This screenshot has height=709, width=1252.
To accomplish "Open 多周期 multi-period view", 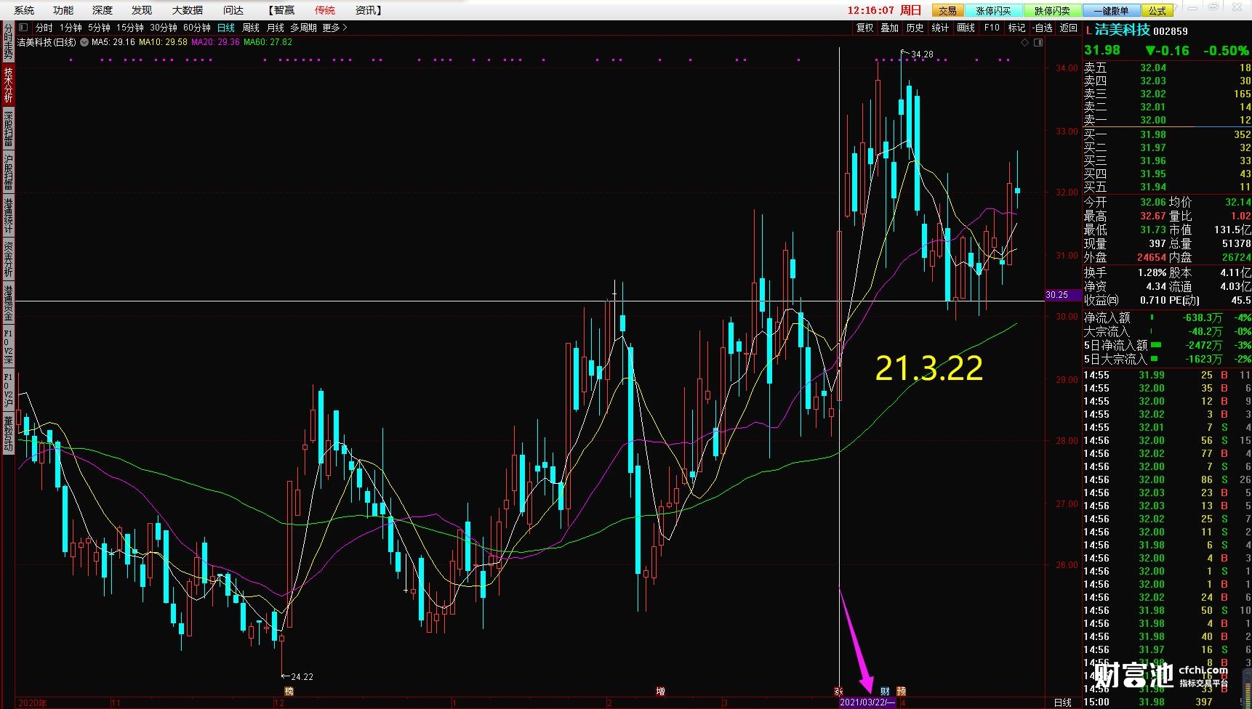I will 303,28.
